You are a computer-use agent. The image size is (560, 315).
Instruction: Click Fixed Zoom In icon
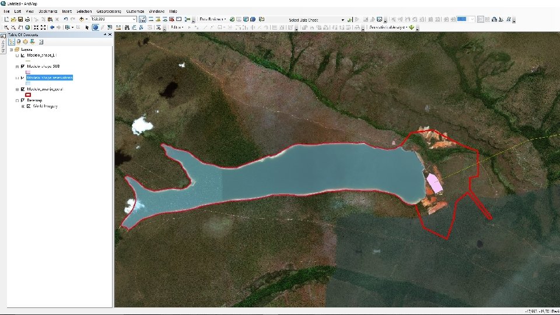pos(36,27)
